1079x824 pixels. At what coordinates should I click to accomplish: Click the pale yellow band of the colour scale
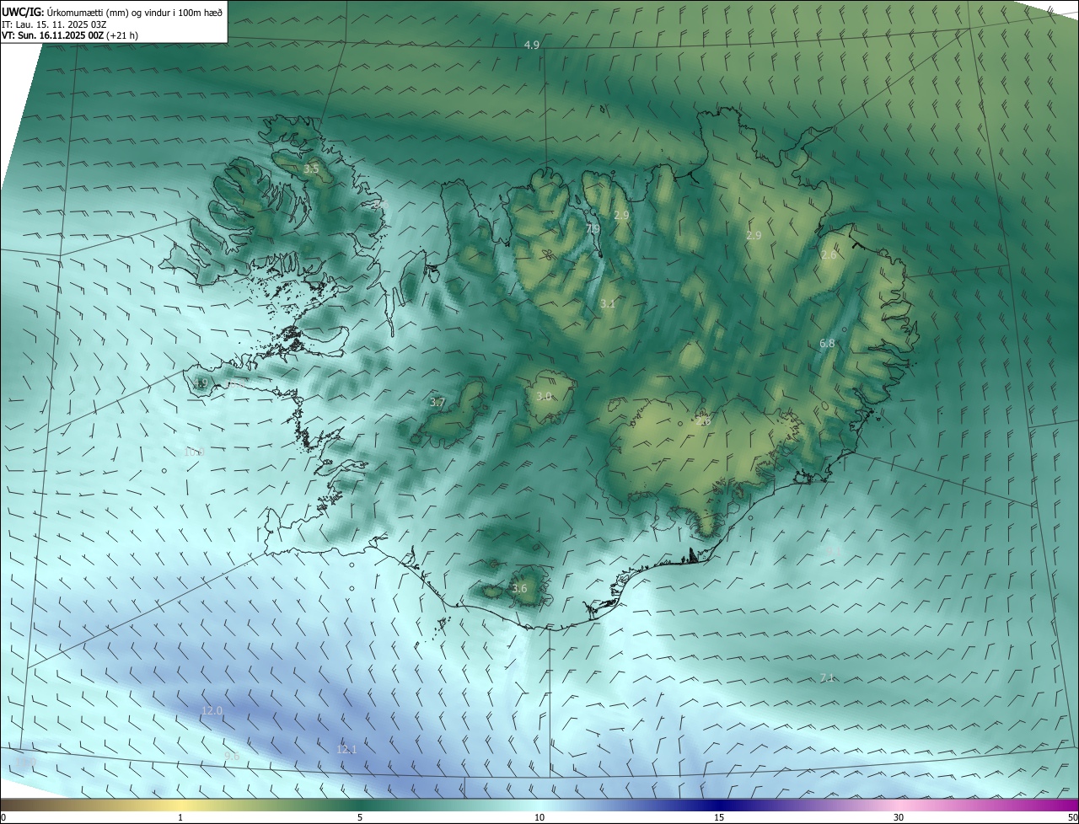point(180,805)
